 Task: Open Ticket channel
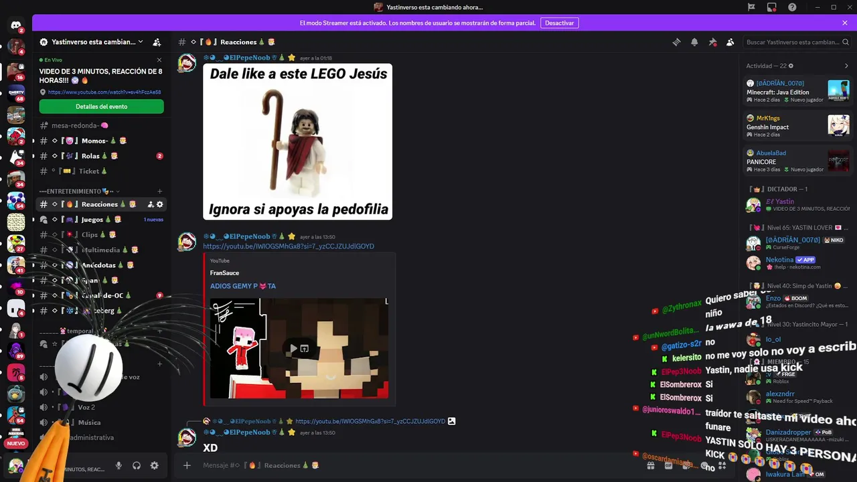click(100, 171)
